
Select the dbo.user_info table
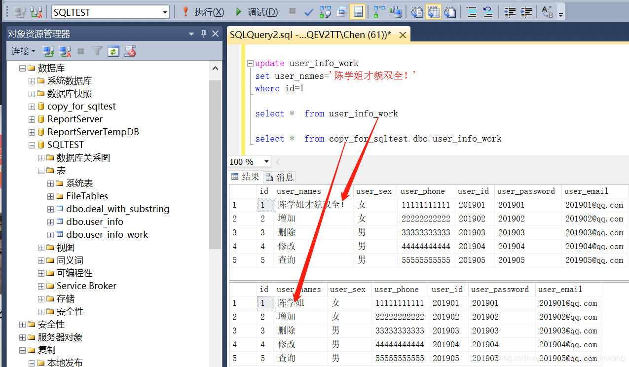point(95,222)
